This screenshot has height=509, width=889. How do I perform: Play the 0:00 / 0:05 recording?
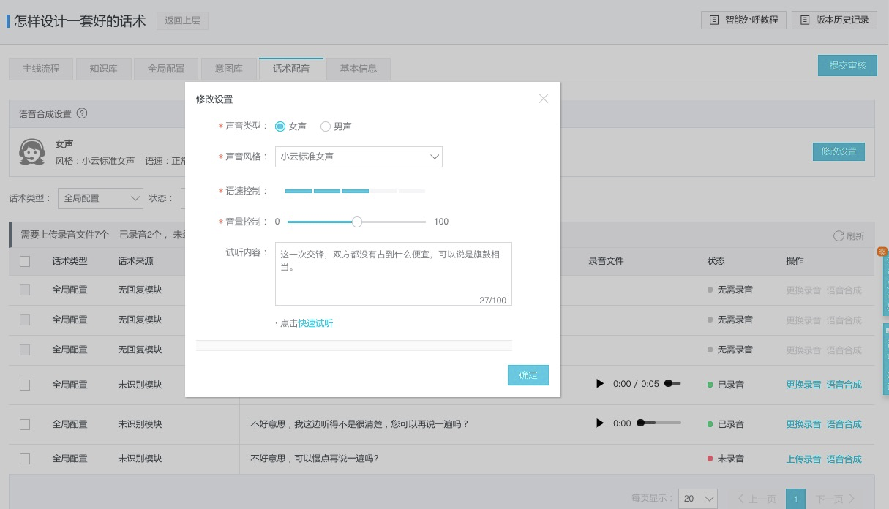tap(600, 384)
